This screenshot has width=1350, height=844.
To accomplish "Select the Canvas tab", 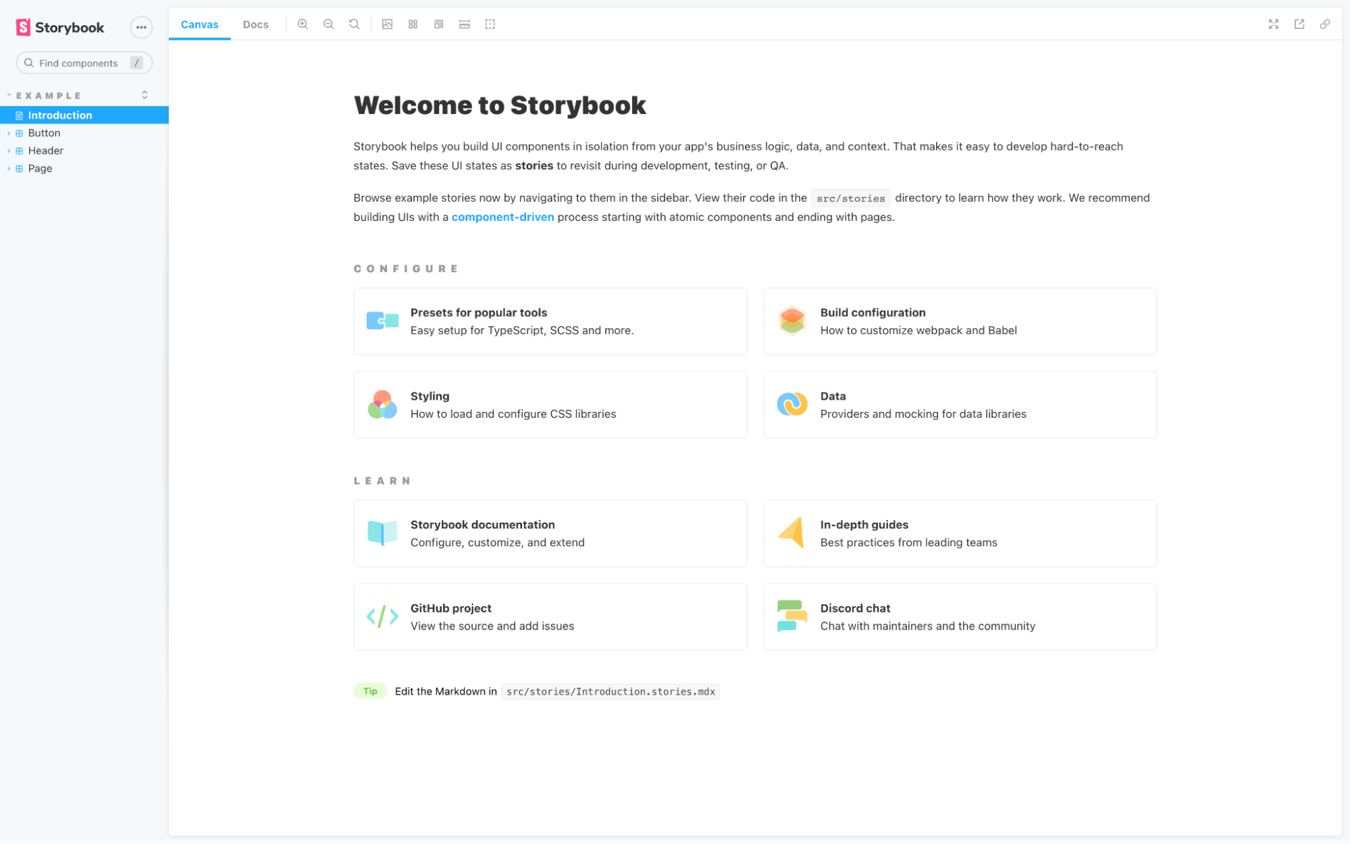I will pos(199,24).
